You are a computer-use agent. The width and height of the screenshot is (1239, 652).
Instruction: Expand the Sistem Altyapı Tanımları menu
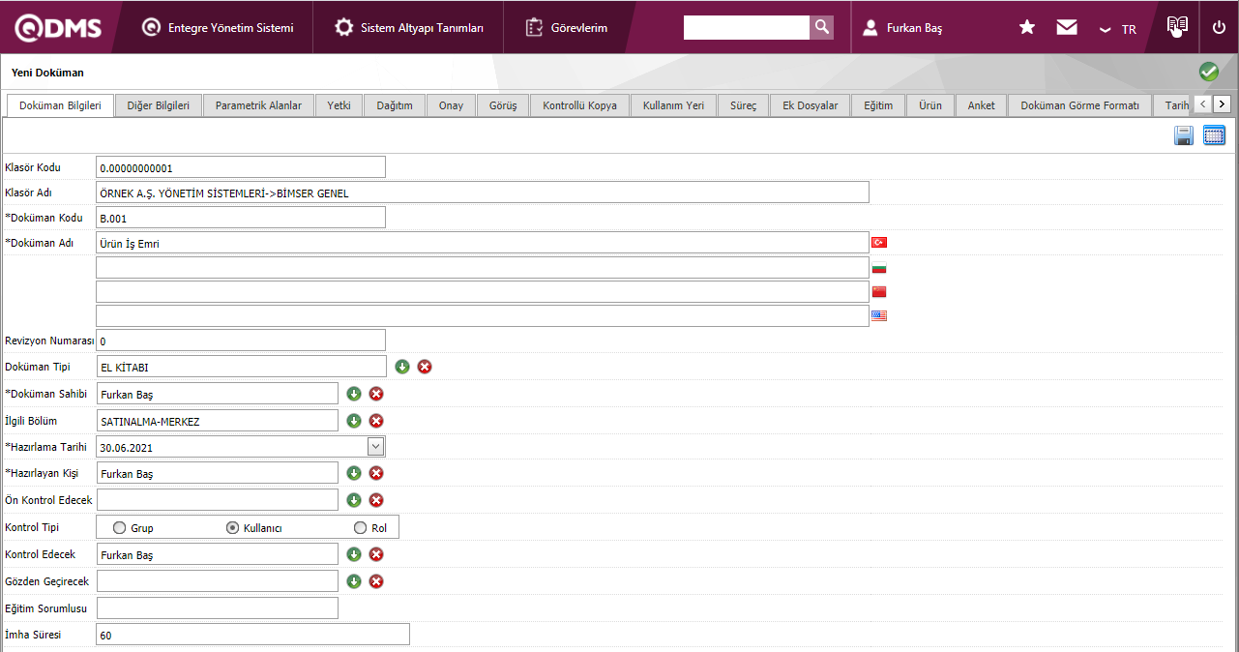pyautogui.click(x=409, y=28)
